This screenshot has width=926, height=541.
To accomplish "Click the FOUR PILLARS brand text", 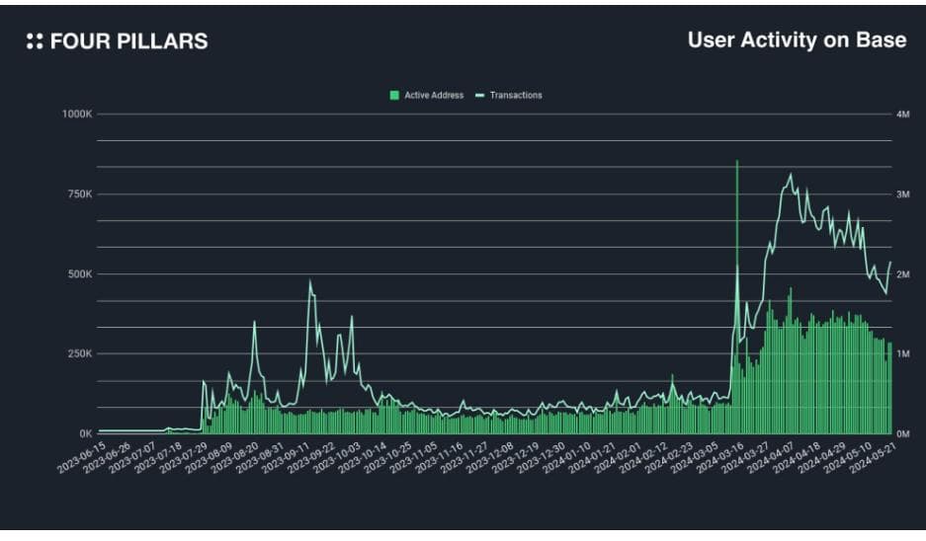I will [x=128, y=41].
